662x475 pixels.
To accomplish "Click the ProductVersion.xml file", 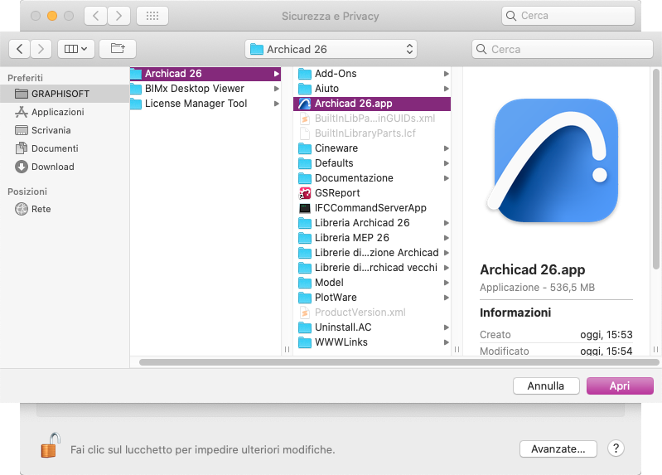I will [372, 313].
